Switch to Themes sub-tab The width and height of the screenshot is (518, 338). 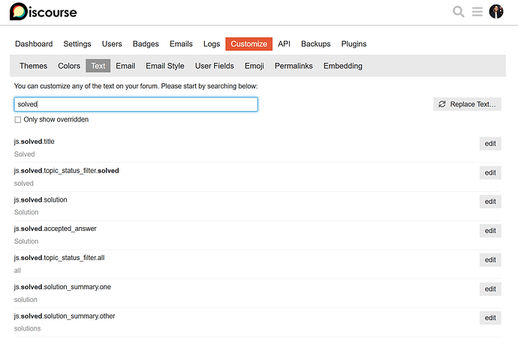[x=33, y=66]
